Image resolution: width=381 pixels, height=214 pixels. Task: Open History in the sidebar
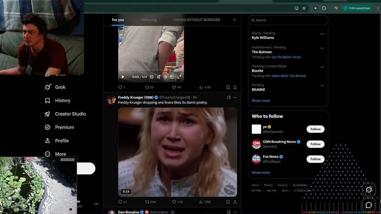coord(57,100)
